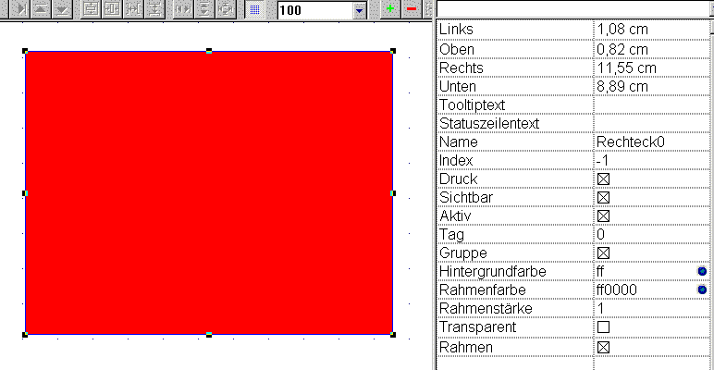
Task: Click the bottom-center resize handle of rectangle
Action: (209, 335)
